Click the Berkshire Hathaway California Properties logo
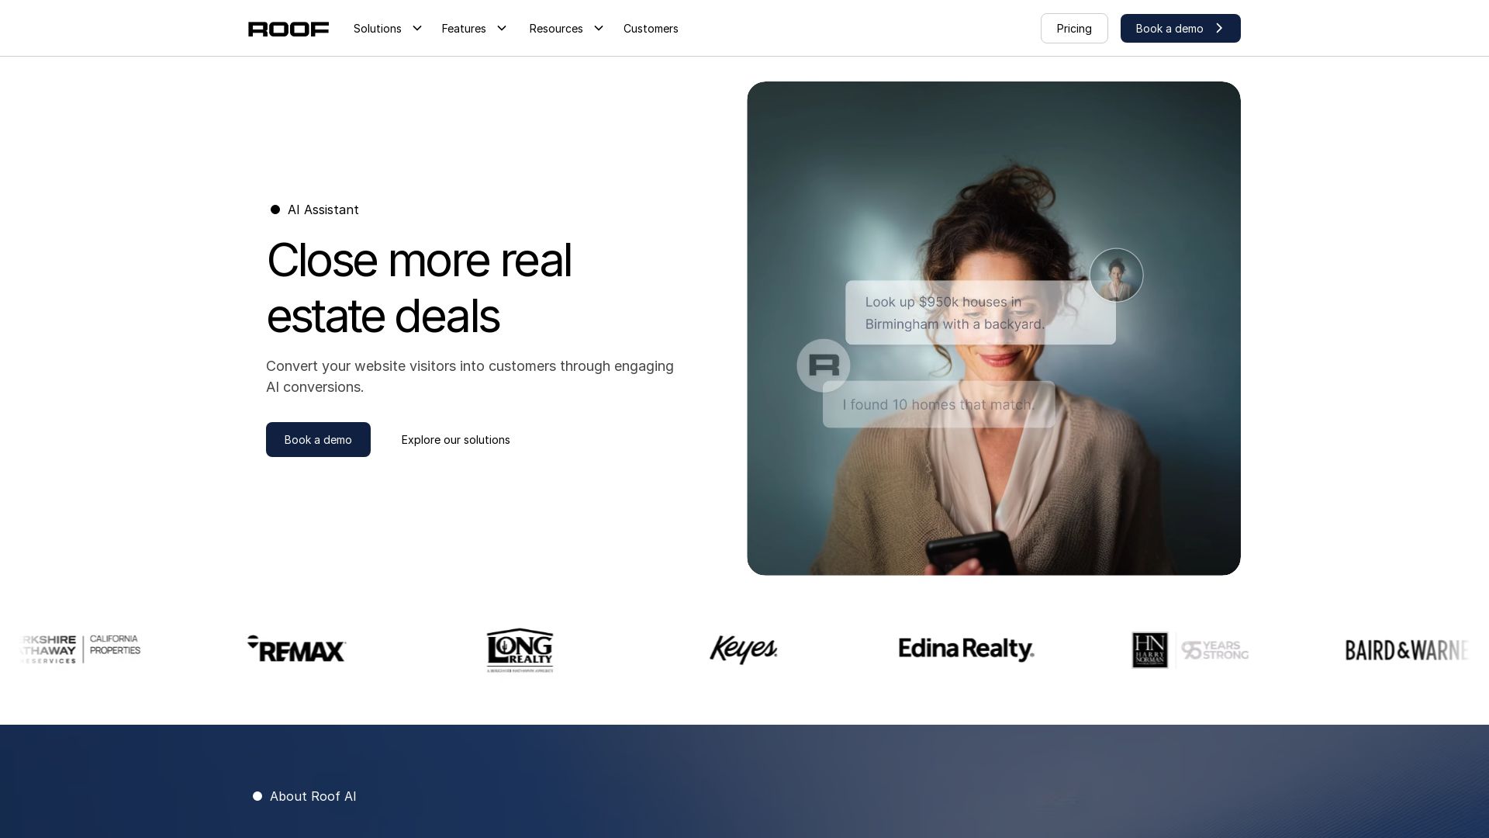The height and width of the screenshot is (838, 1489). pyautogui.click(x=81, y=649)
